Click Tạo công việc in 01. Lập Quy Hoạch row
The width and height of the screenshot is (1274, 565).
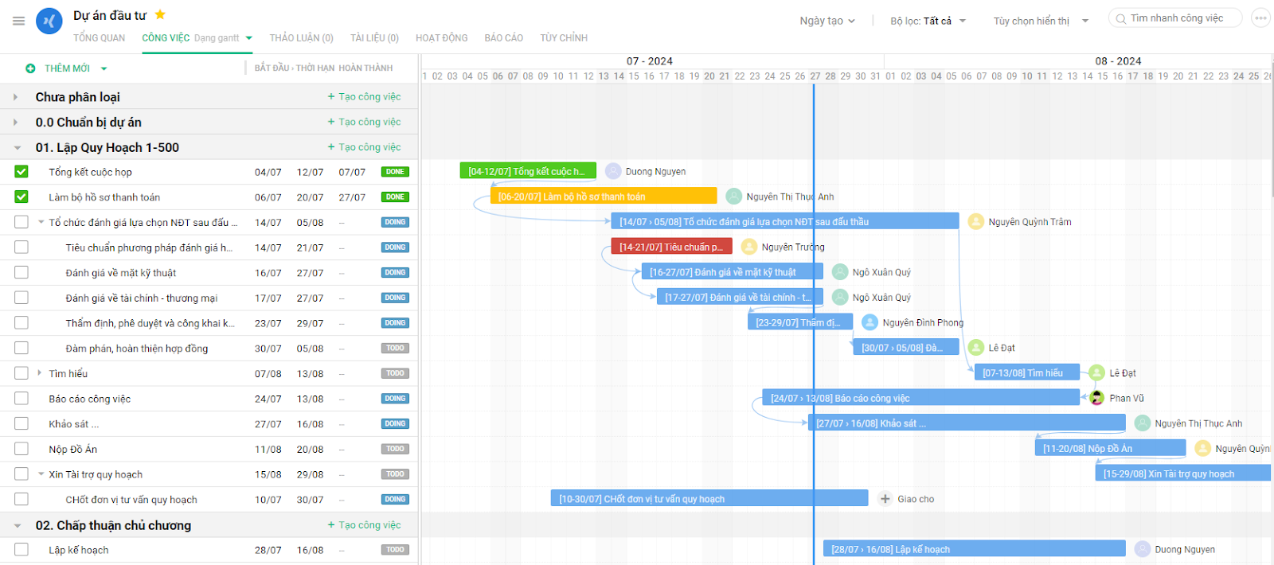[364, 147]
